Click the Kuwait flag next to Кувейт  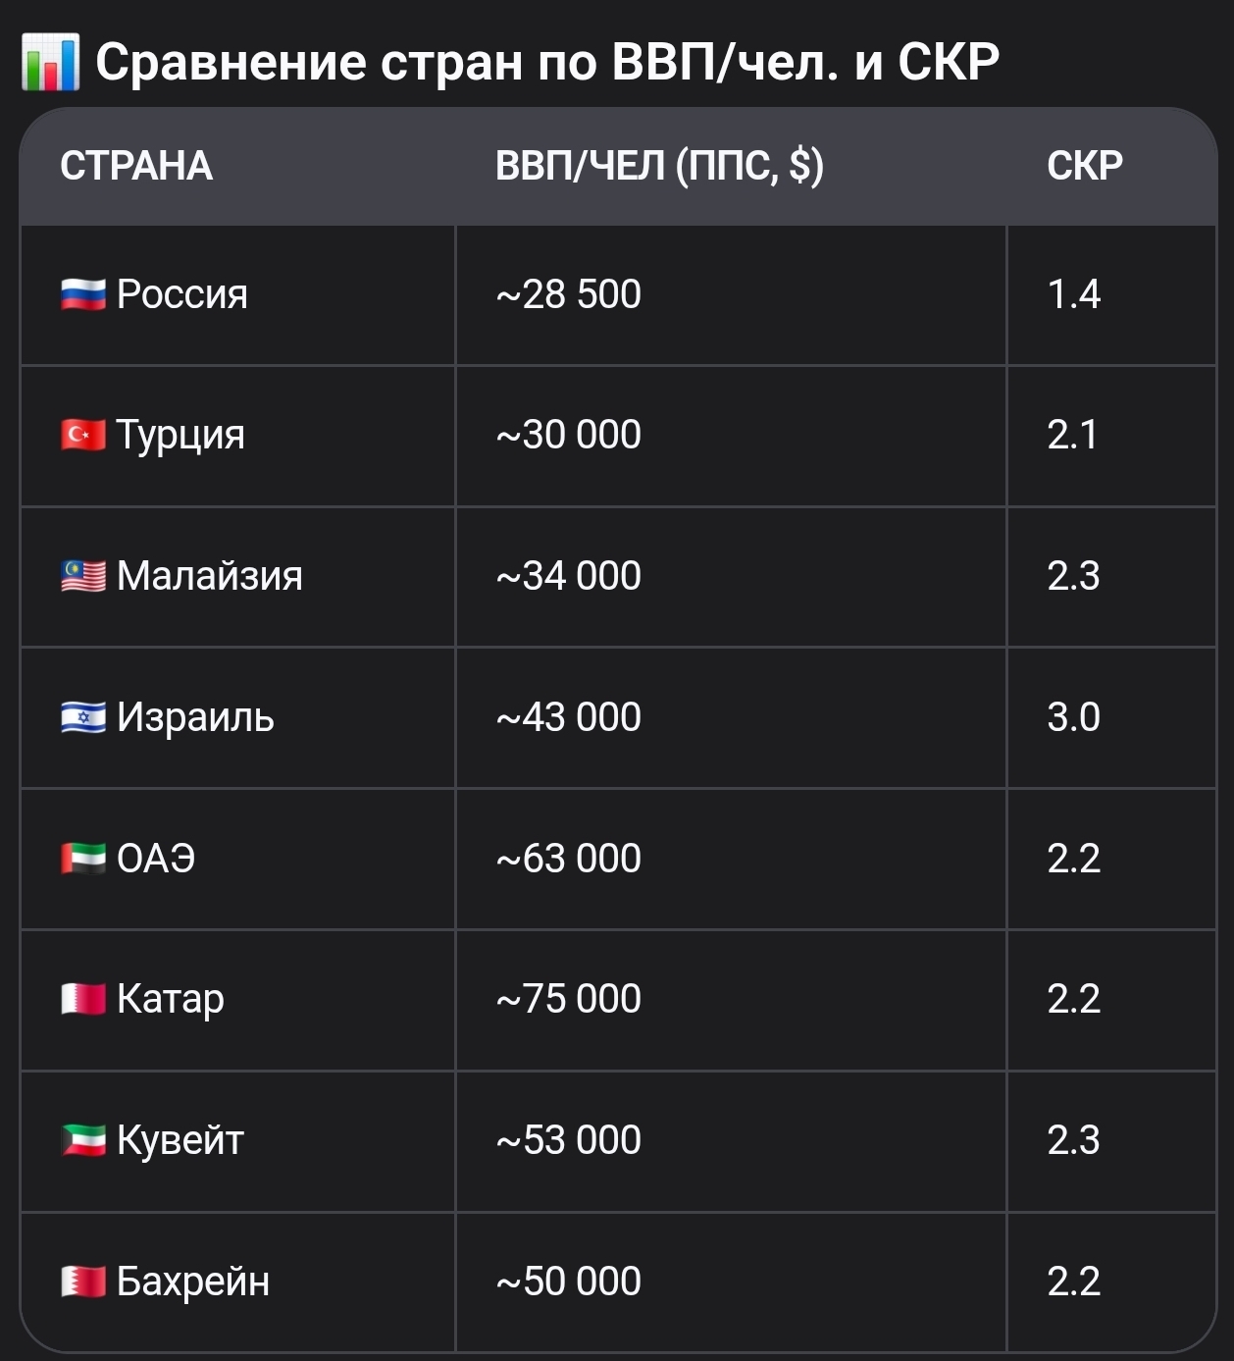tap(83, 1140)
